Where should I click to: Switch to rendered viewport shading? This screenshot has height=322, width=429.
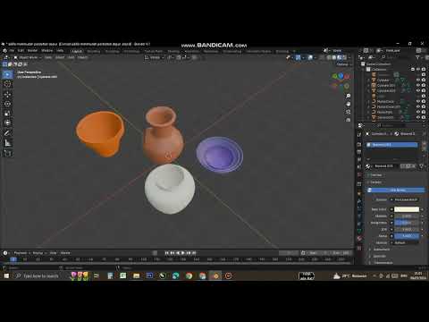pos(344,57)
